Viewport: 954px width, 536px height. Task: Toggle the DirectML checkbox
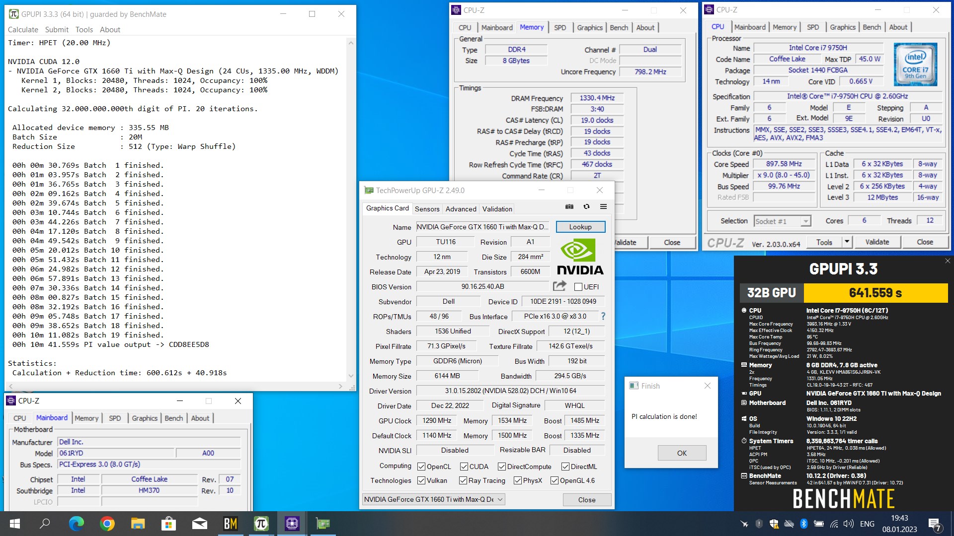tap(565, 467)
